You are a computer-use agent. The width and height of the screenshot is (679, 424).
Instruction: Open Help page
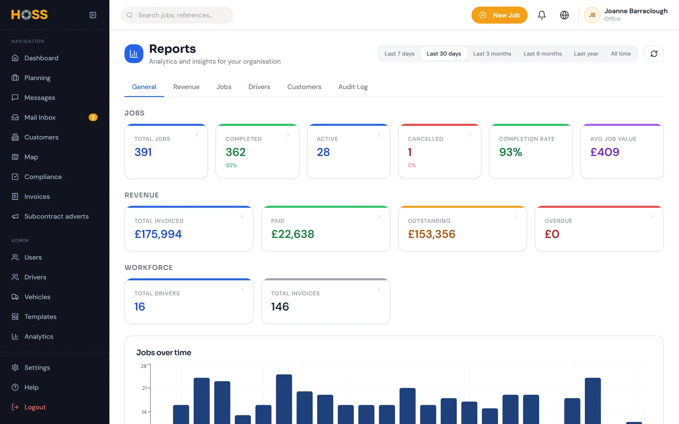coord(55,388)
